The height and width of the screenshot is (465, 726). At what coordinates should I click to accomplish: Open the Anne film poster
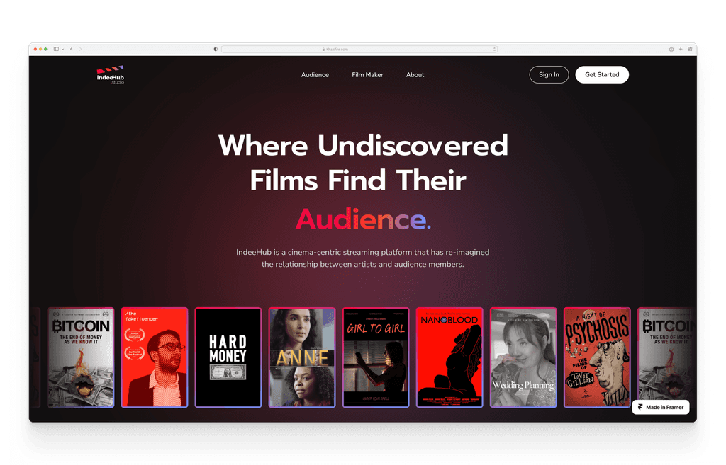tap(302, 357)
